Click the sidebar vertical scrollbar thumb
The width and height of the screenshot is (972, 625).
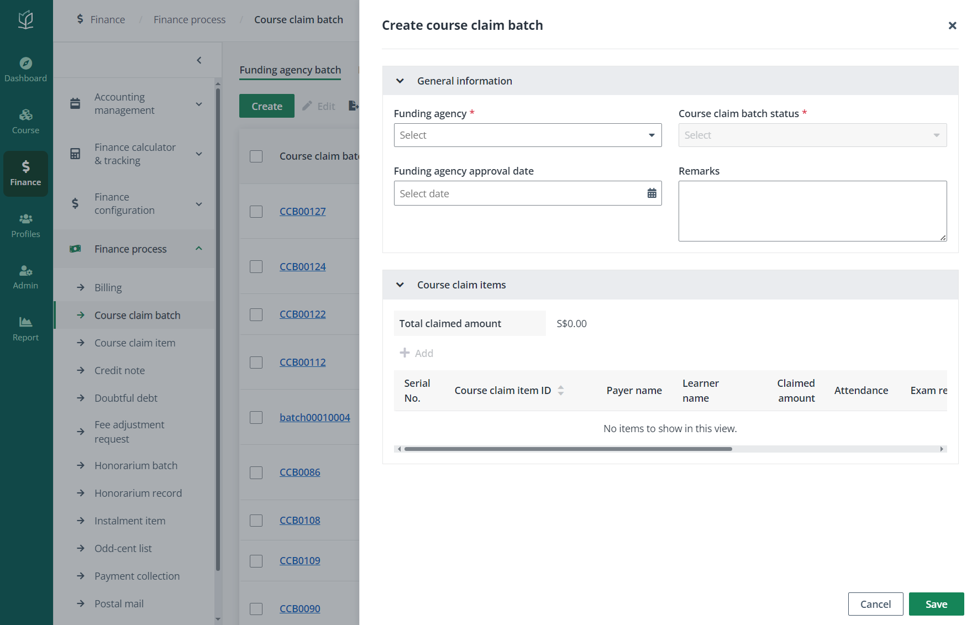[218, 329]
